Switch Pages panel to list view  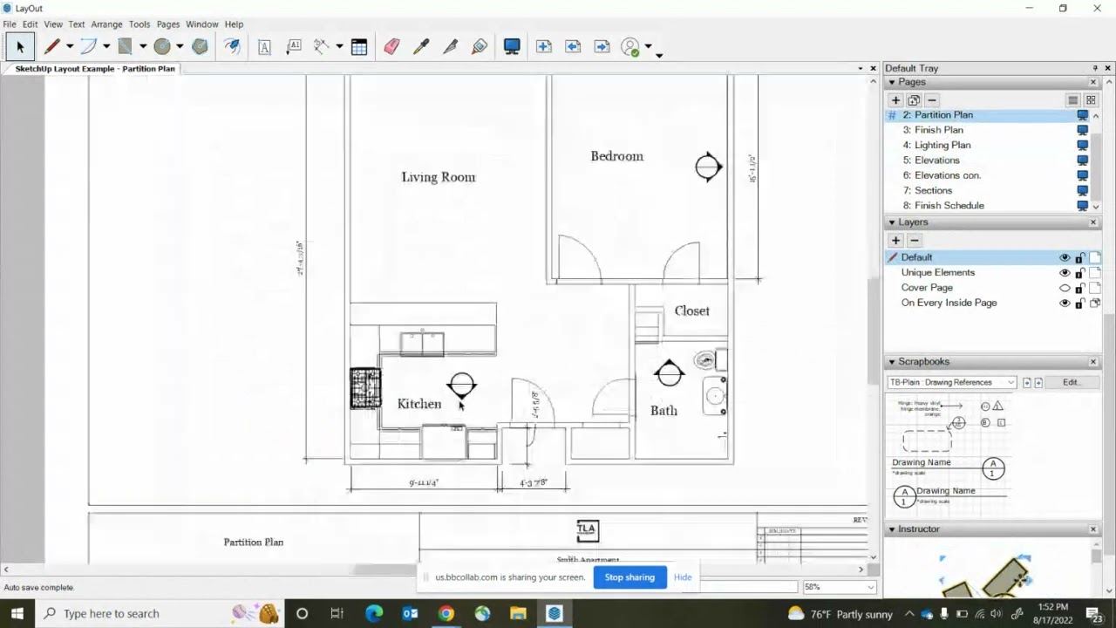click(x=1073, y=100)
